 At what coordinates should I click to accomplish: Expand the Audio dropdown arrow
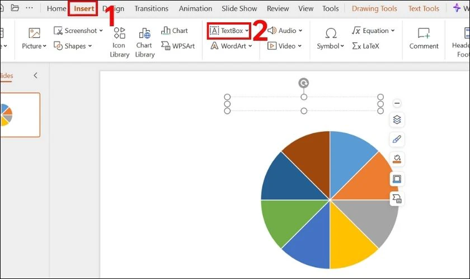(x=300, y=31)
